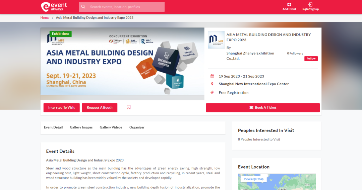This screenshot has height=190, width=362.
Task: Click the calendar icon beside event dates
Action: (212, 76)
